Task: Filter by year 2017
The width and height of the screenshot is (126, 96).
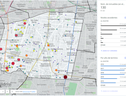Action: coord(113,69)
